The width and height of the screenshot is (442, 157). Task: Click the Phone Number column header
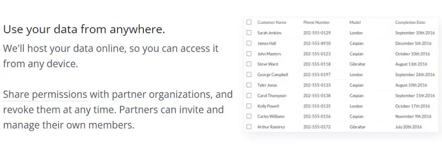coord(316,22)
